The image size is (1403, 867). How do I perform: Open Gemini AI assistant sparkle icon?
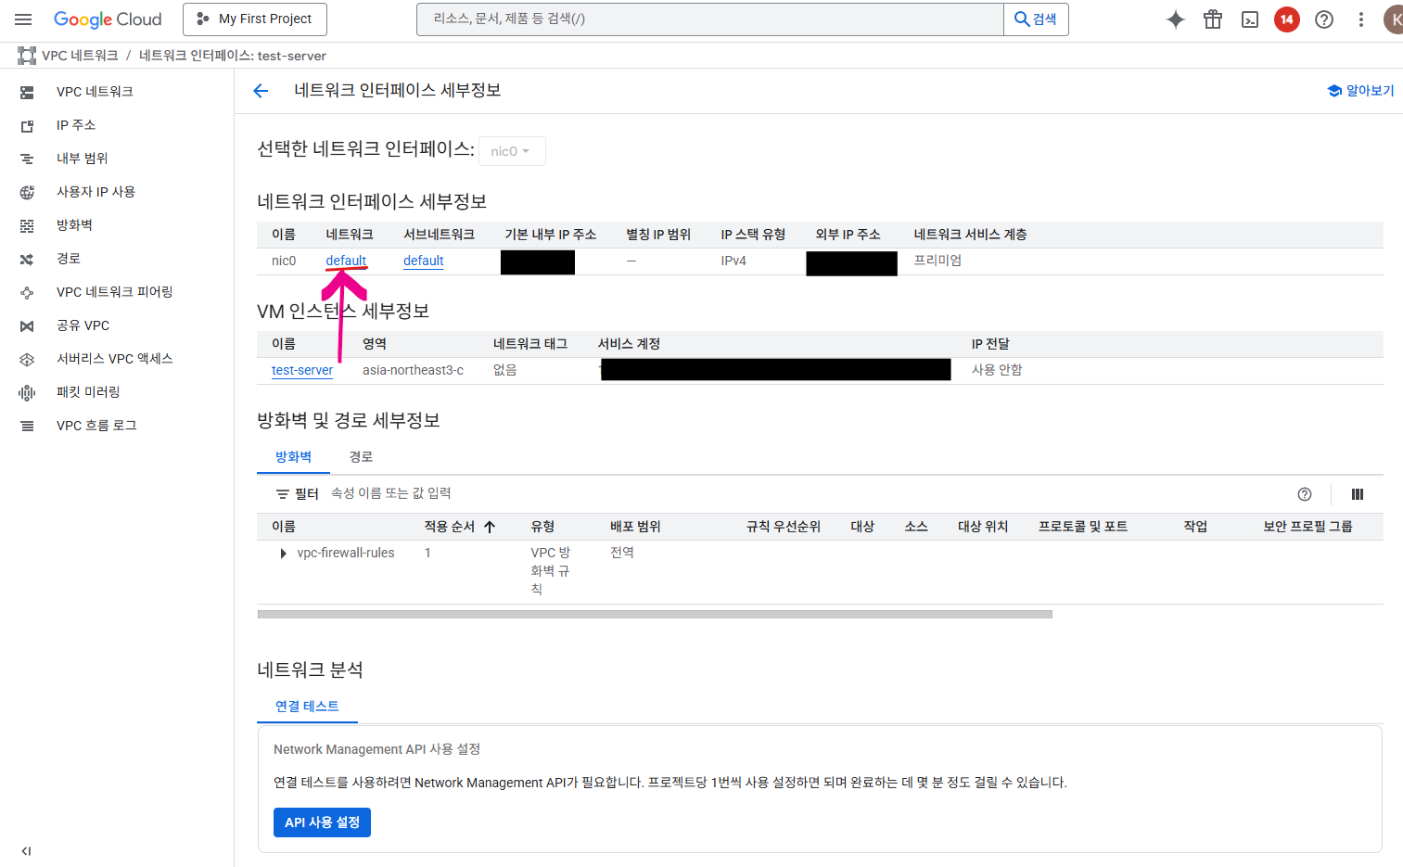[x=1176, y=19]
